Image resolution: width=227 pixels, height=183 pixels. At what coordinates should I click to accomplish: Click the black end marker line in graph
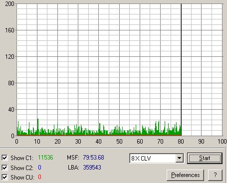181,70
